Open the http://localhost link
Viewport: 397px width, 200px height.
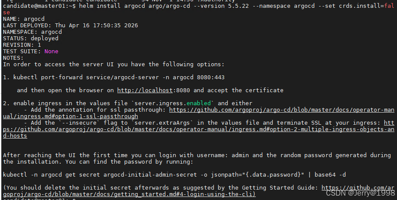click(145, 90)
